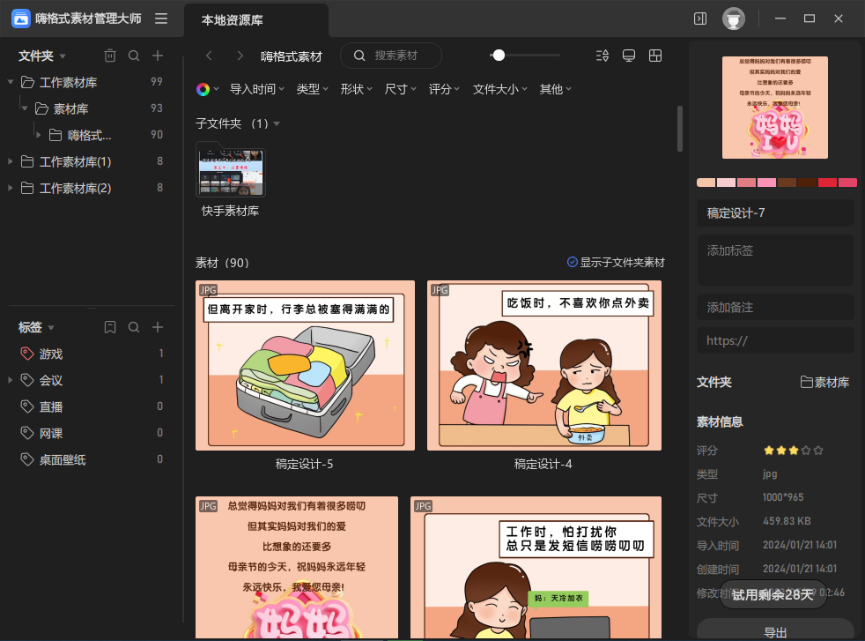Viewport: 865px width, 641px height.
Task: Collapse the 素材库 tree node
Action: coord(25,108)
